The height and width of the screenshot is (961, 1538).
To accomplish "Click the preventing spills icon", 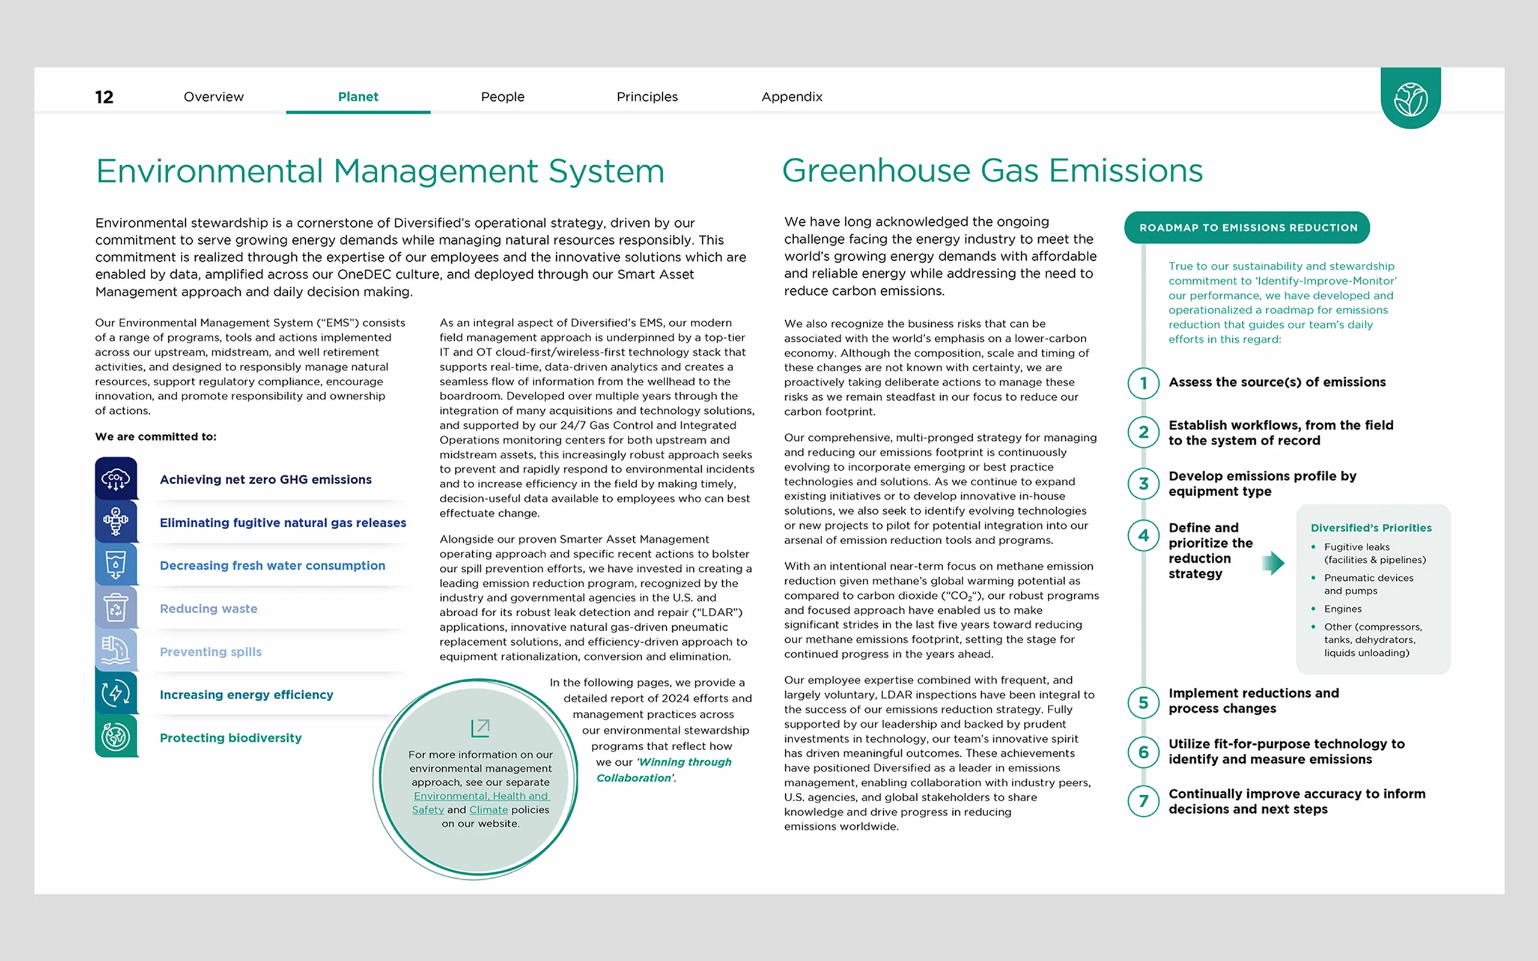I will 116,651.
